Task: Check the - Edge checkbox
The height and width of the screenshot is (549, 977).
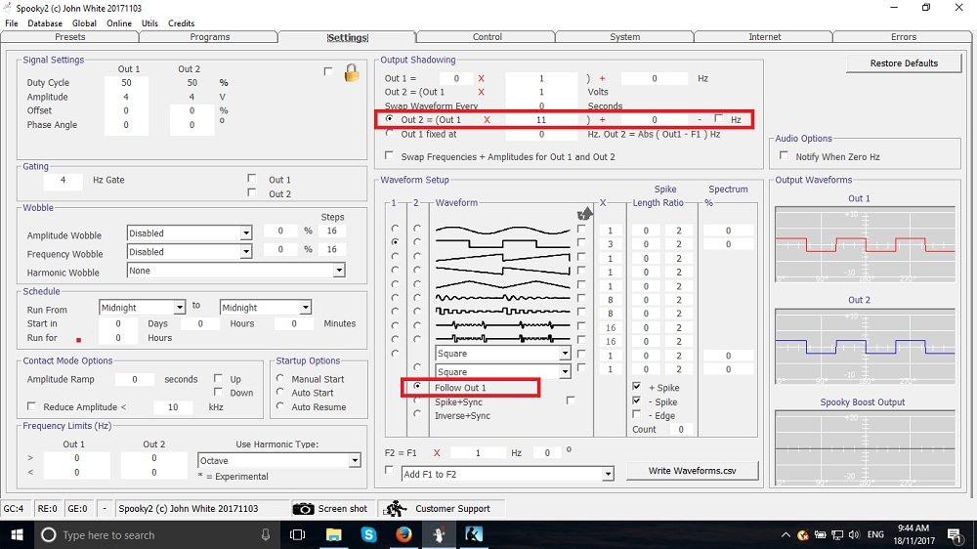Action: [636, 414]
